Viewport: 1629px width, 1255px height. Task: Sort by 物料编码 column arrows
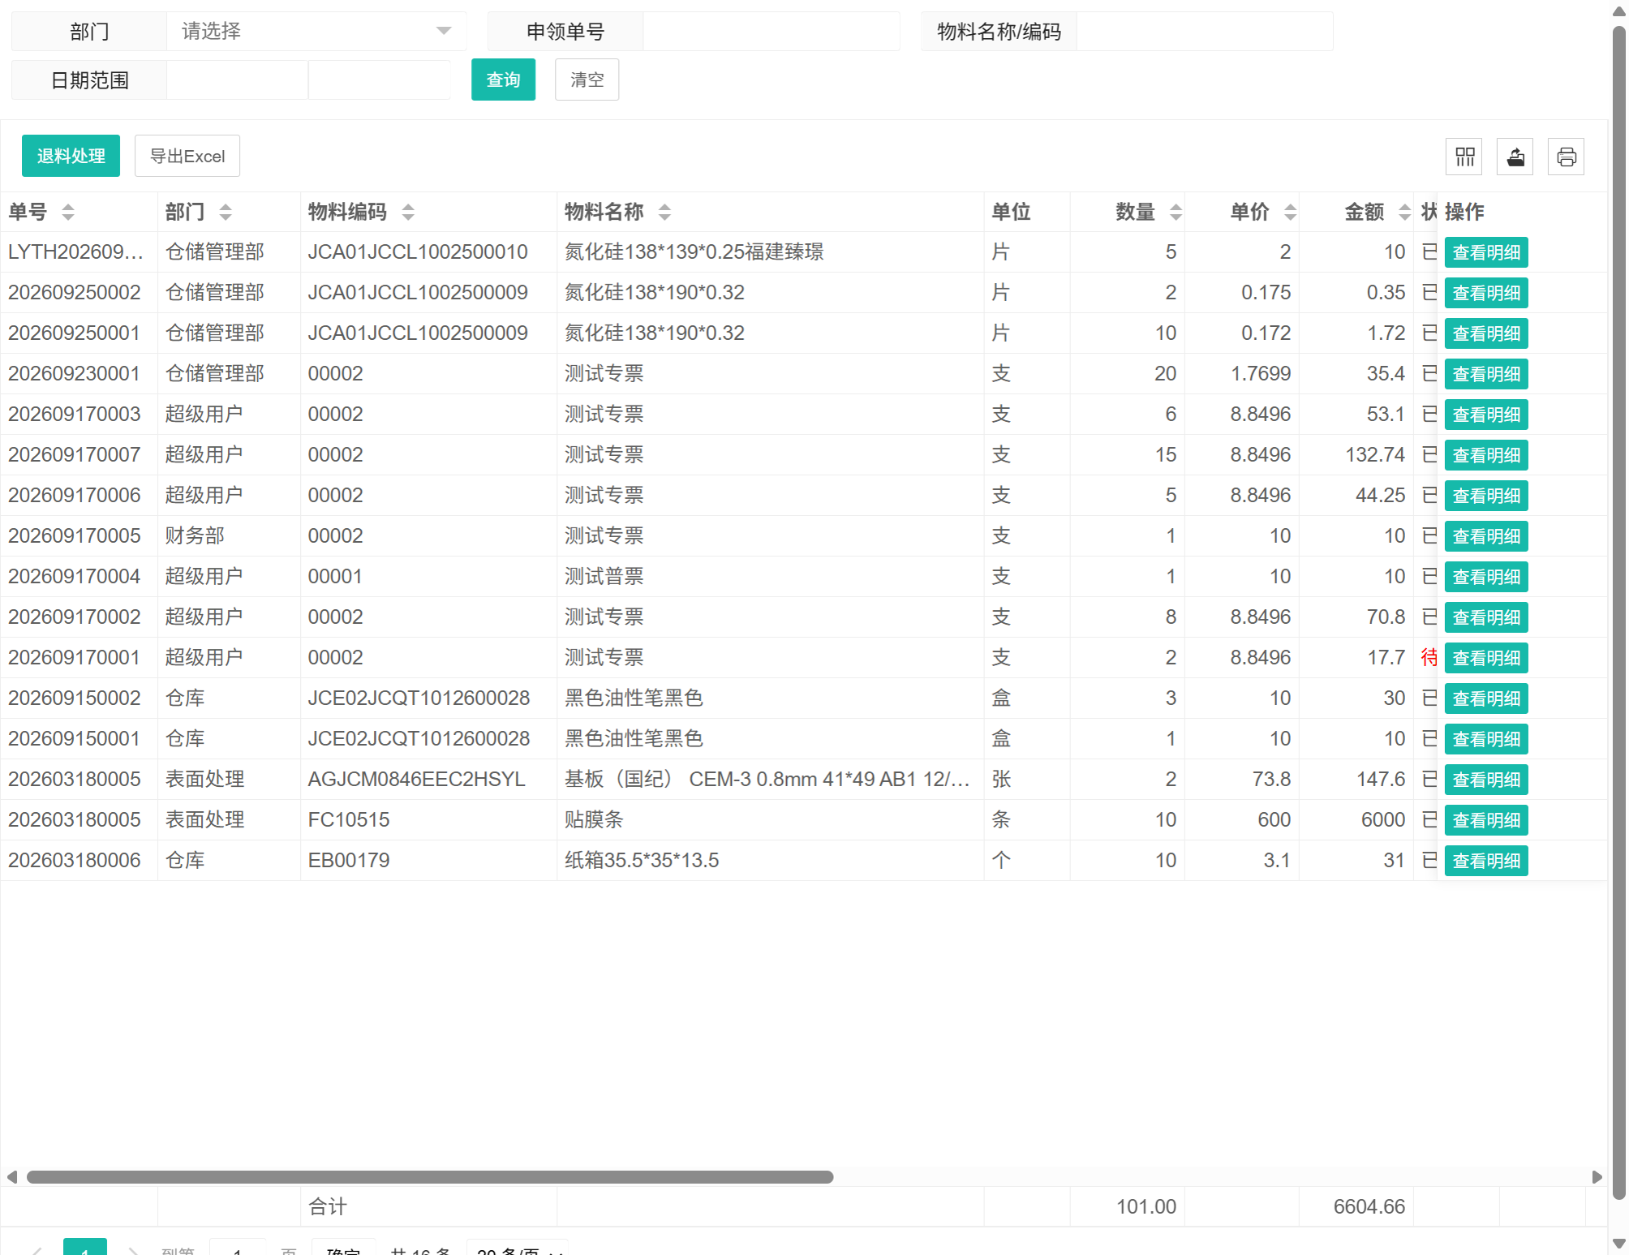click(x=408, y=213)
